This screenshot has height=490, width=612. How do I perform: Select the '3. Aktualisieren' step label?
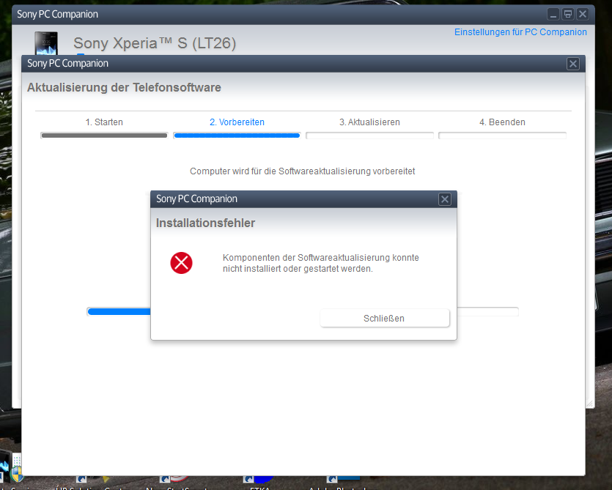pos(369,122)
